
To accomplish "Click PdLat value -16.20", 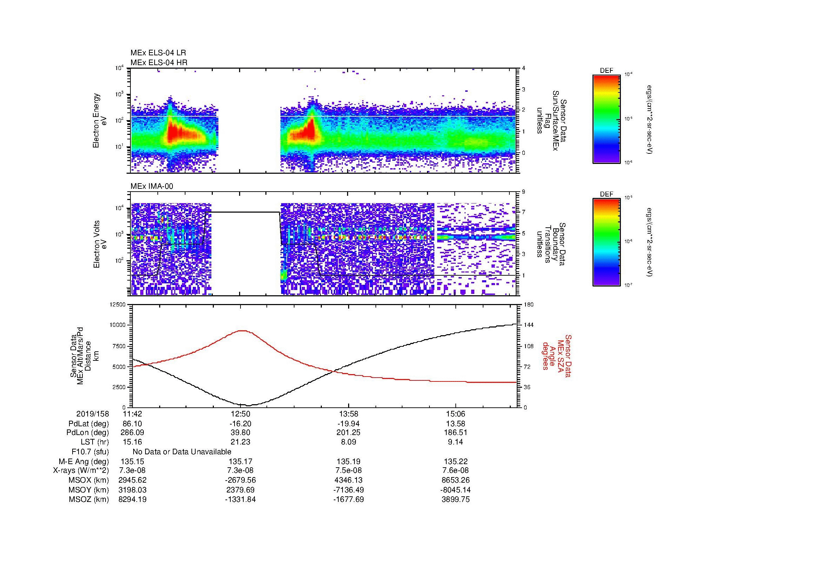I will 240,424.
